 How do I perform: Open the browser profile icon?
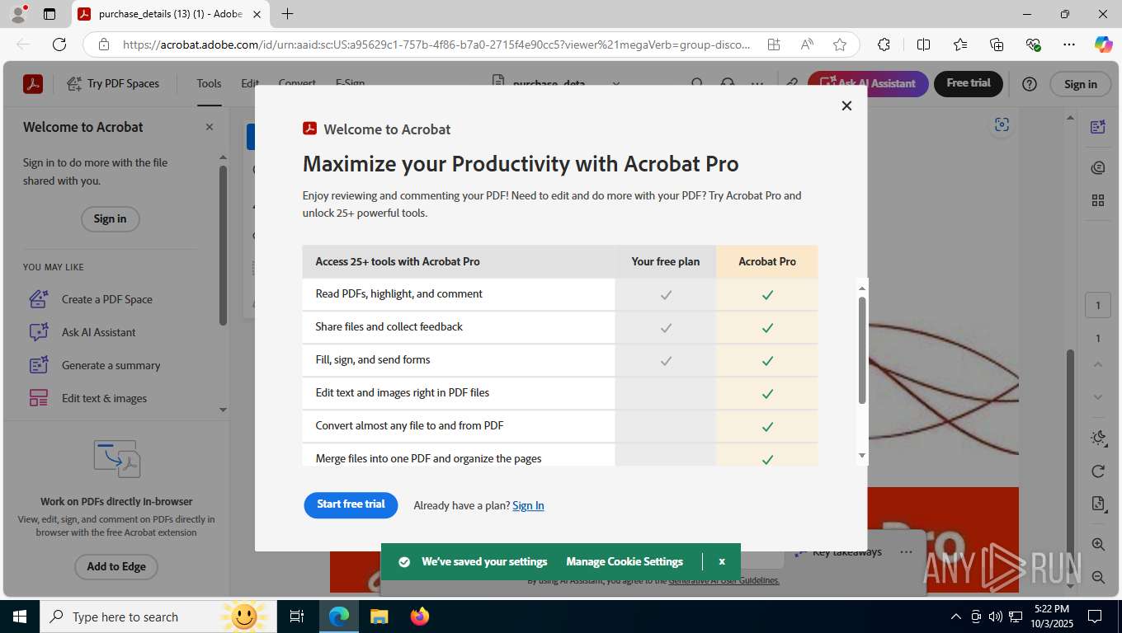click(x=18, y=14)
